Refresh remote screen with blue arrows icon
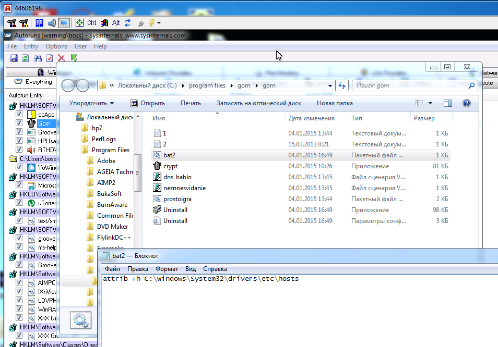The image size is (498, 347). click(128, 23)
